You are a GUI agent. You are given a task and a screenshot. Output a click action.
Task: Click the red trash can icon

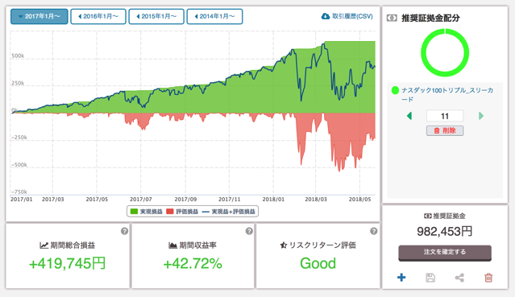coord(488,278)
